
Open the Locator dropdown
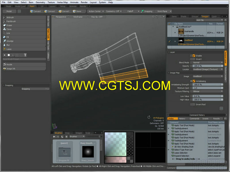tap(207, 69)
